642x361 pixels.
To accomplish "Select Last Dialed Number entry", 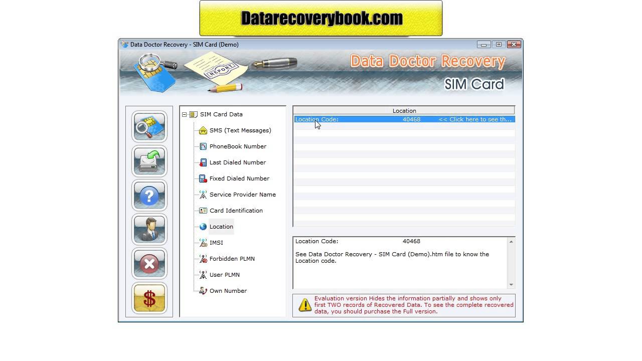I will tap(238, 162).
